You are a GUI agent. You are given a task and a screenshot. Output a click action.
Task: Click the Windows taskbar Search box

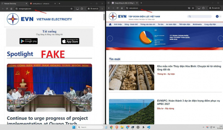pyautogui.click(x=90, y=127)
